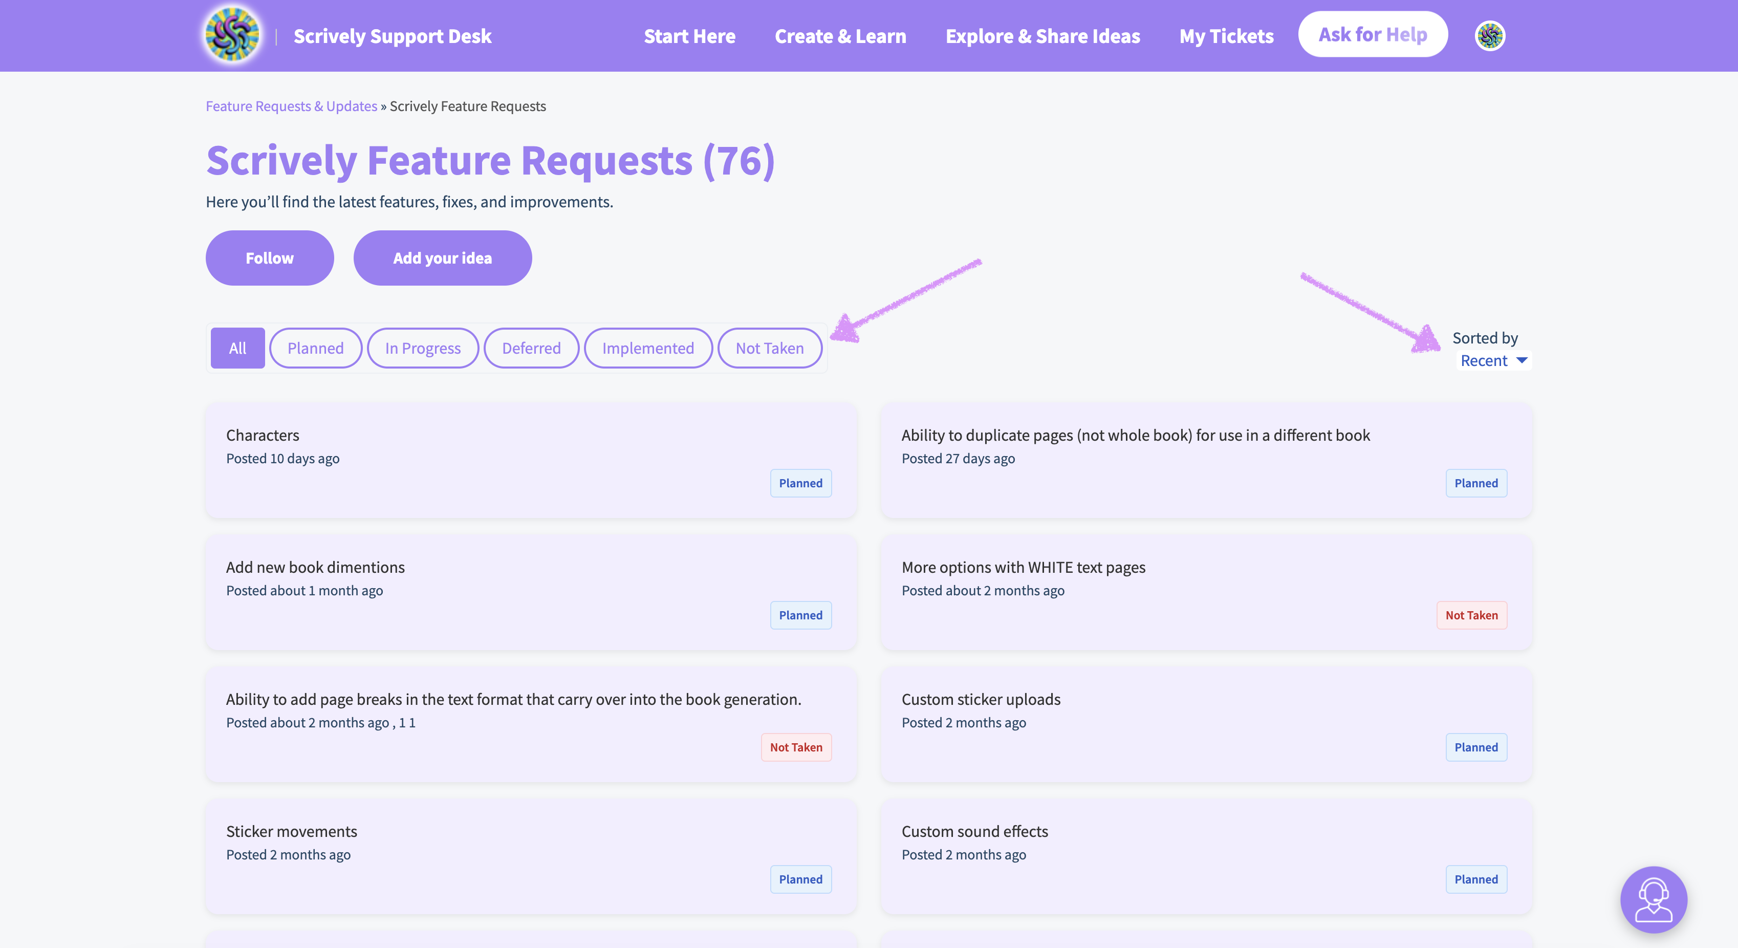Show Implemented feature requests
This screenshot has height=948, width=1738.
click(648, 348)
